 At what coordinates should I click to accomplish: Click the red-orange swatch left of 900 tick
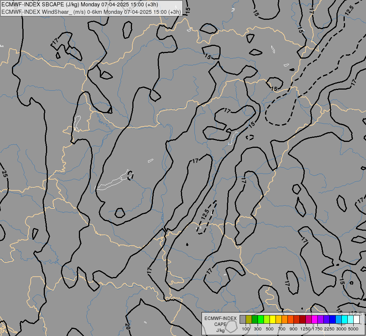tap(290, 320)
